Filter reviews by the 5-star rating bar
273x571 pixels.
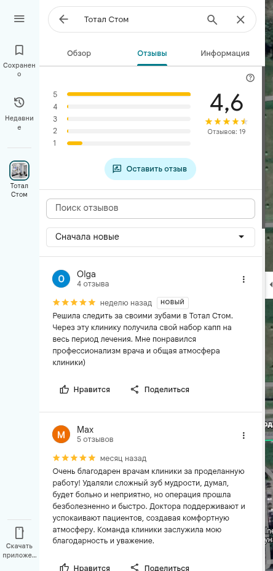click(x=122, y=94)
